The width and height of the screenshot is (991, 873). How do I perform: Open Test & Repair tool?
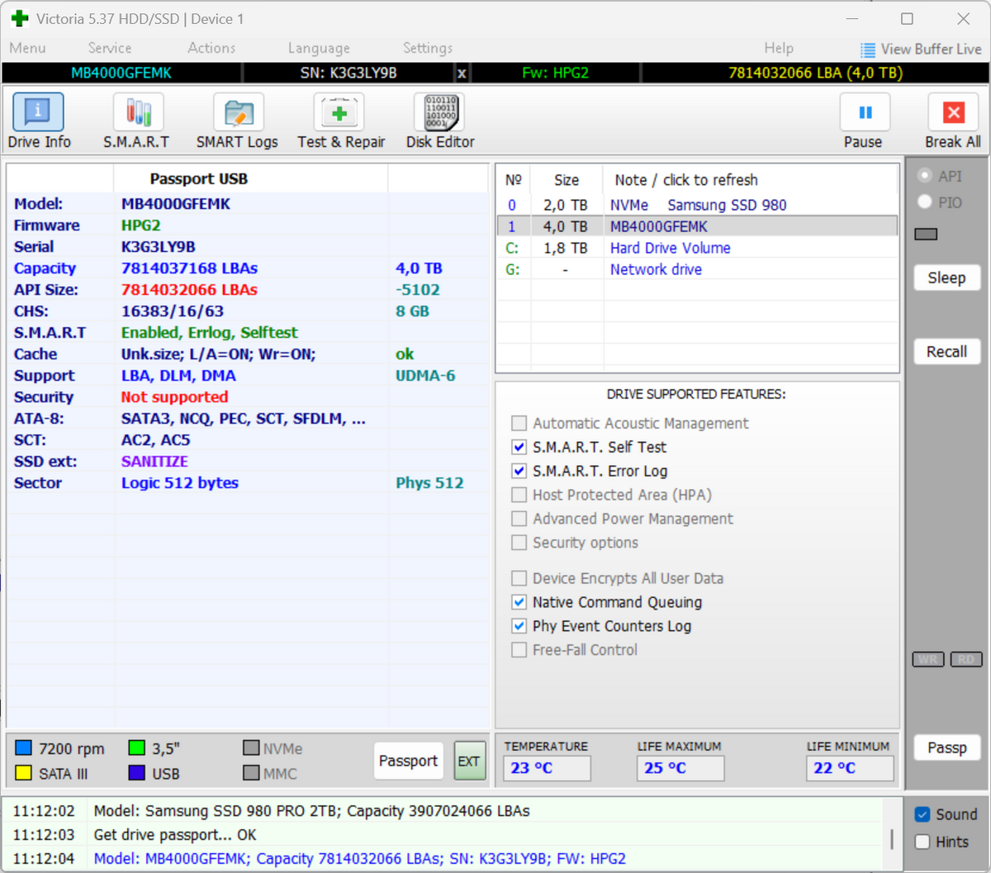coord(339,112)
